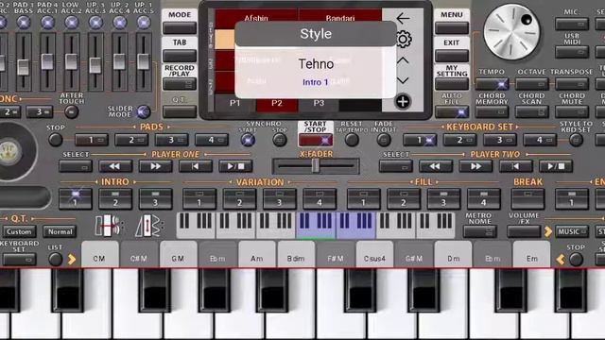Viewport: 605px width, 340px height.
Task: Click the Q.T. Custom button
Action: tap(19, 231)
